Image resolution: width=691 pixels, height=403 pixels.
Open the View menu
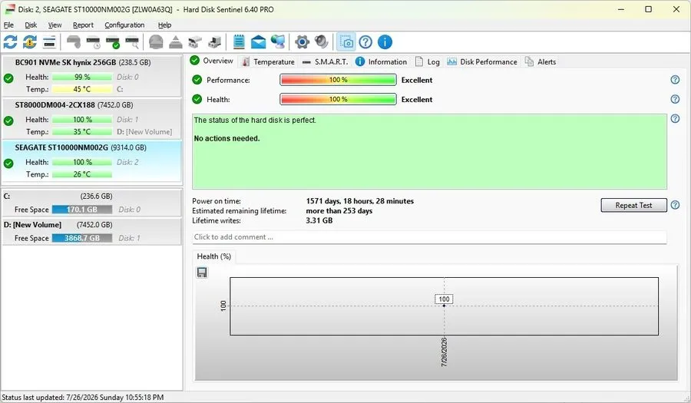pos(55,25)
